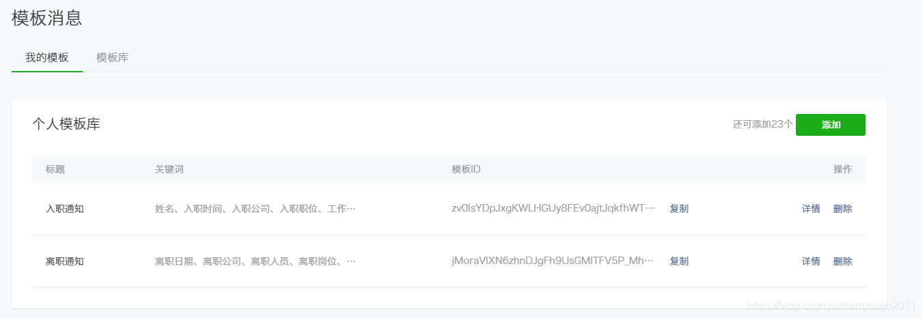Select the 入职通知 title cell
Image resolution: width=921 pixels, height=318 pixels.
point(65,209)
